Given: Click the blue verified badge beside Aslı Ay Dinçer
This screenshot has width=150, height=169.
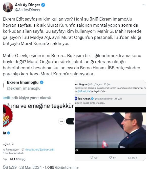Looking at the screenshot, I should click(43, 5).
